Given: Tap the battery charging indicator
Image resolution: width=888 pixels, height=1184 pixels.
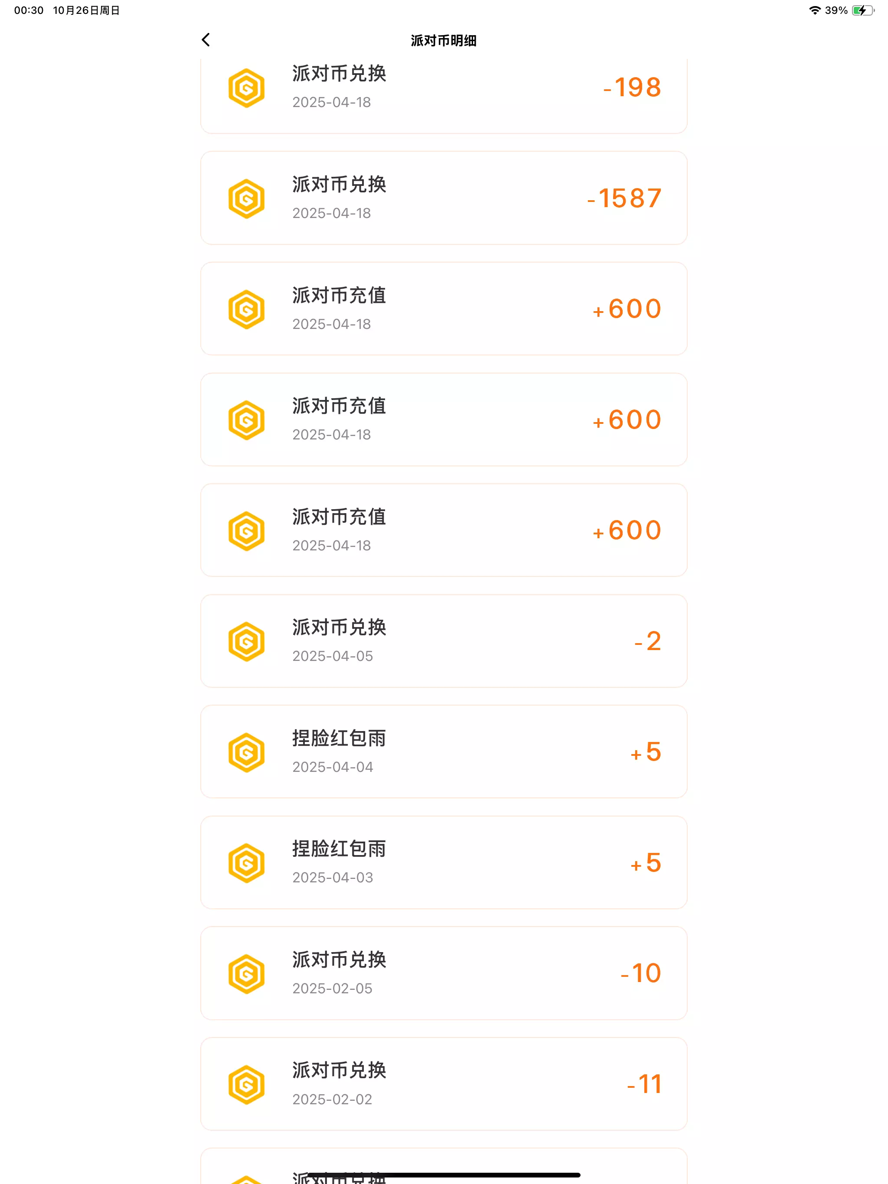Looking at the screenshot, I should coord(862,10).
